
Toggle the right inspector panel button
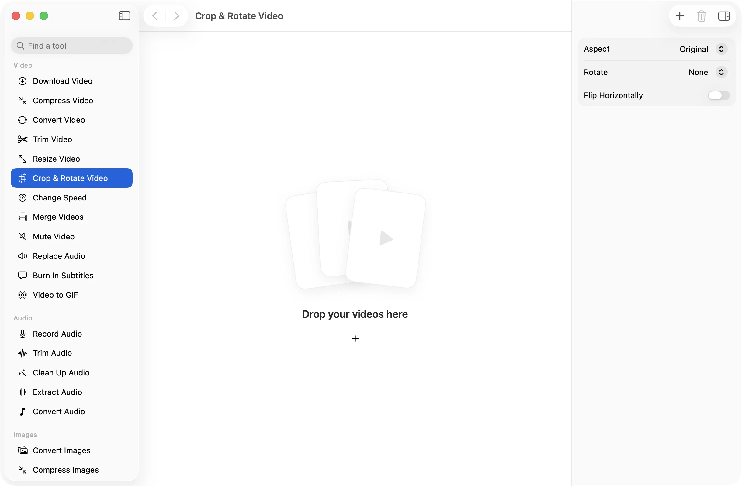pos(724,16)
